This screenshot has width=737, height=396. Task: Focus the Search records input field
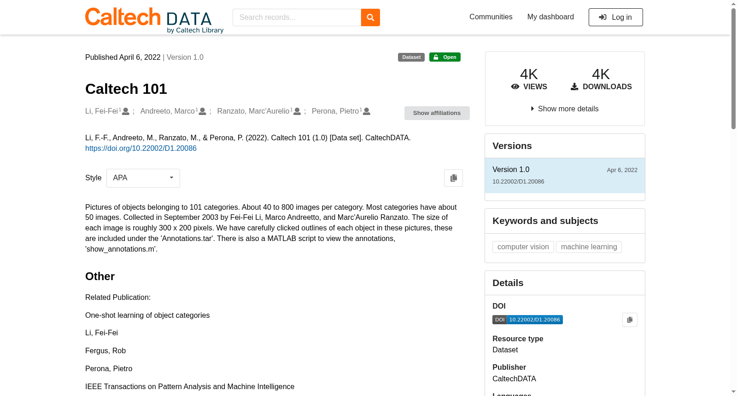click(x=297, y=17)
